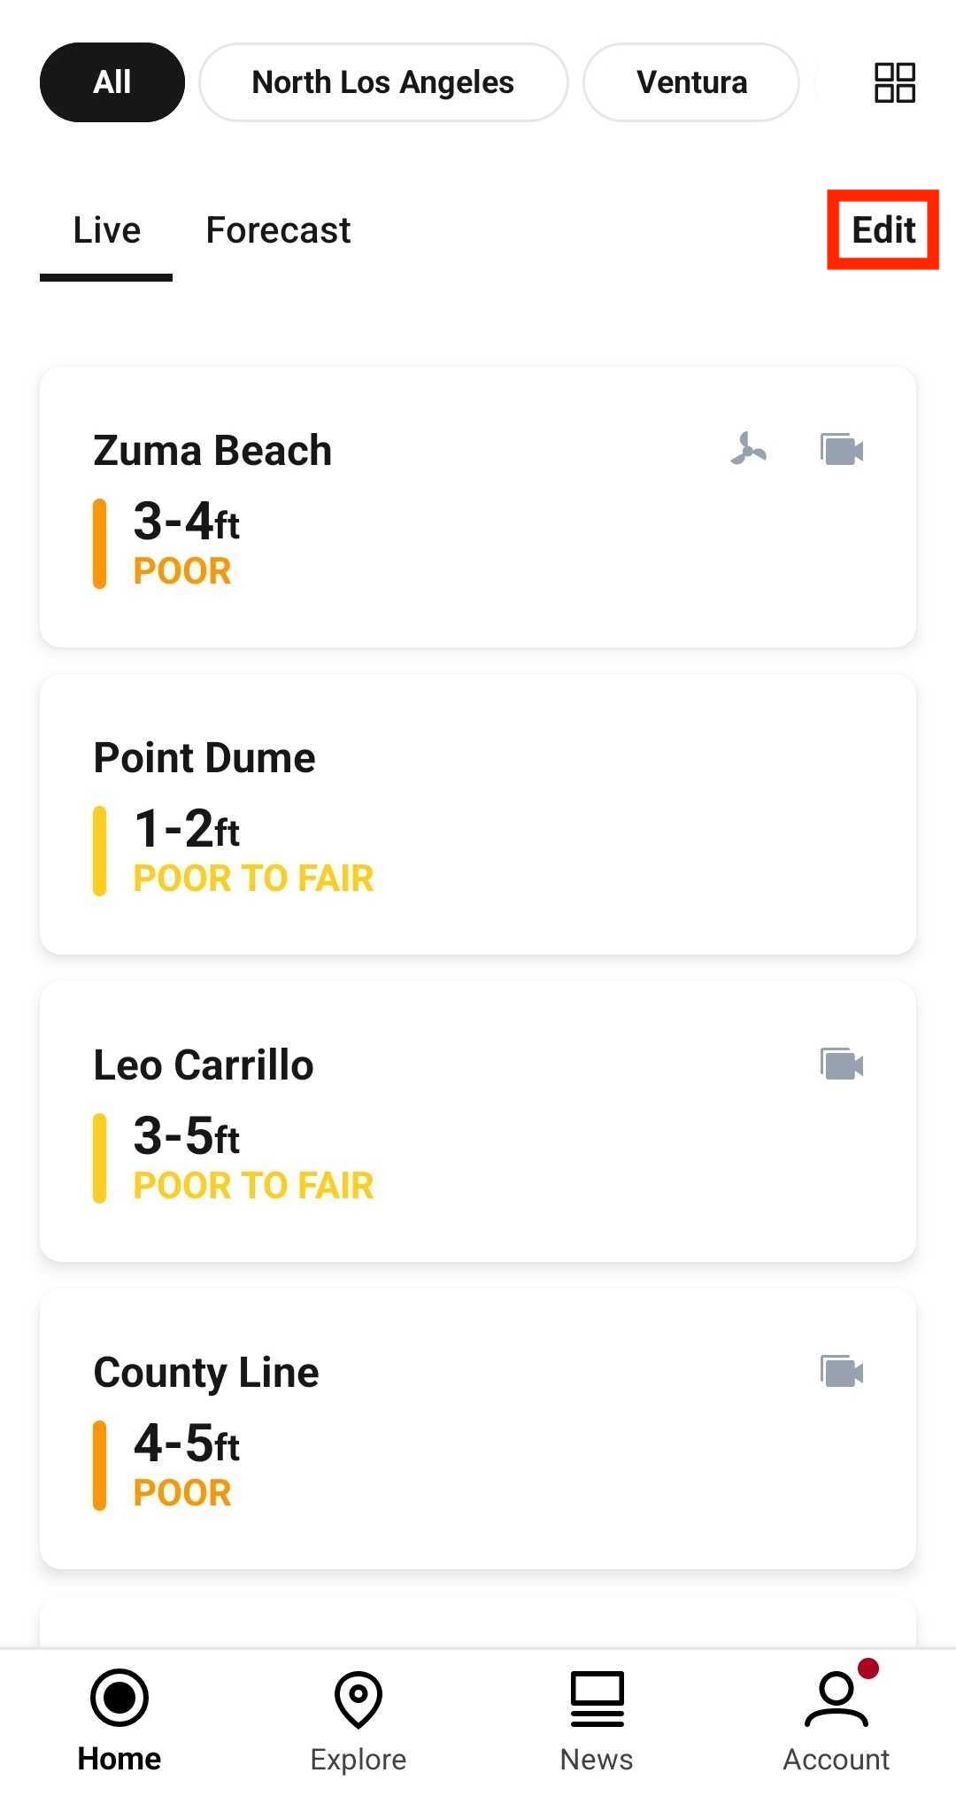The height and width of the screenshot is (1796, 956).
Task: Open the Account profile icon
Action: click(x=836, y=1699)
